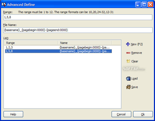Click Name cell of the 1,5,8 row

coord(85,51)
